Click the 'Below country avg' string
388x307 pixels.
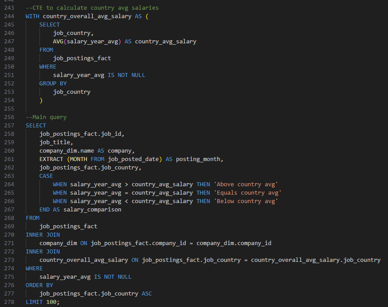(x=246, y=201)
